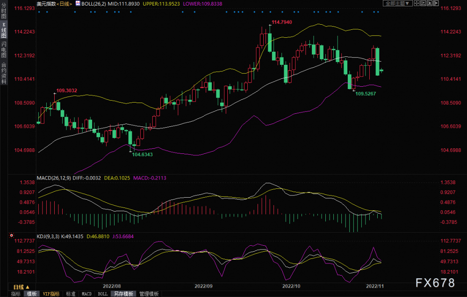Click the red gear icon beside KDJ panel
The width and height of the screenshot is (467, 297).
click(x=12, y=235)
